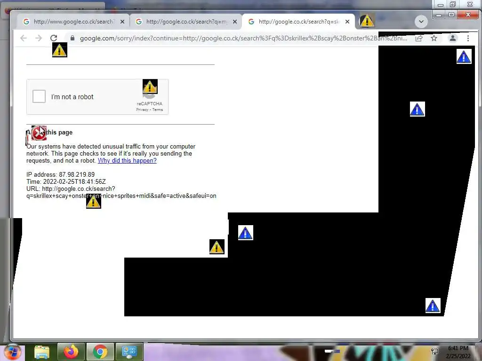The height and width of the screenshot is (361, 482).
Task: Click the browser Forward arrow
Action: (39, 38)
